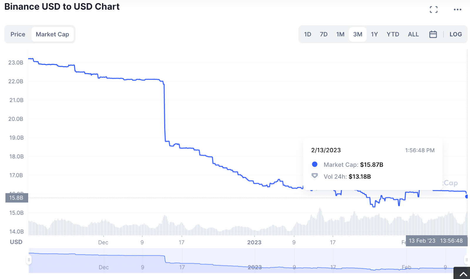Click the 14.0B y-axis label
Image resolution: width=470 pixels, height=279 pixels.
tap(16, 232)
